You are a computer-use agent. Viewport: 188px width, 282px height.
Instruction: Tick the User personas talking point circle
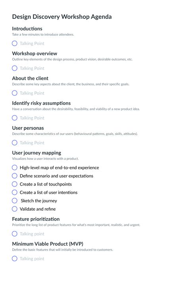tap(15, 143)
